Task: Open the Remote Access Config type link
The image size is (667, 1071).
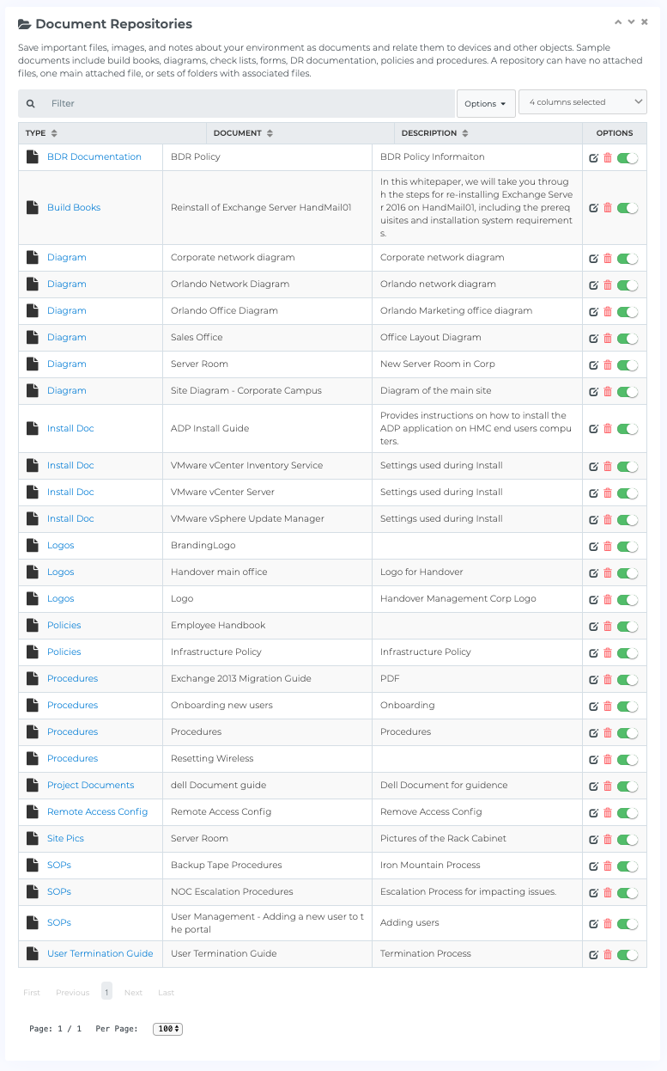Action: click(x=97, y=812)
